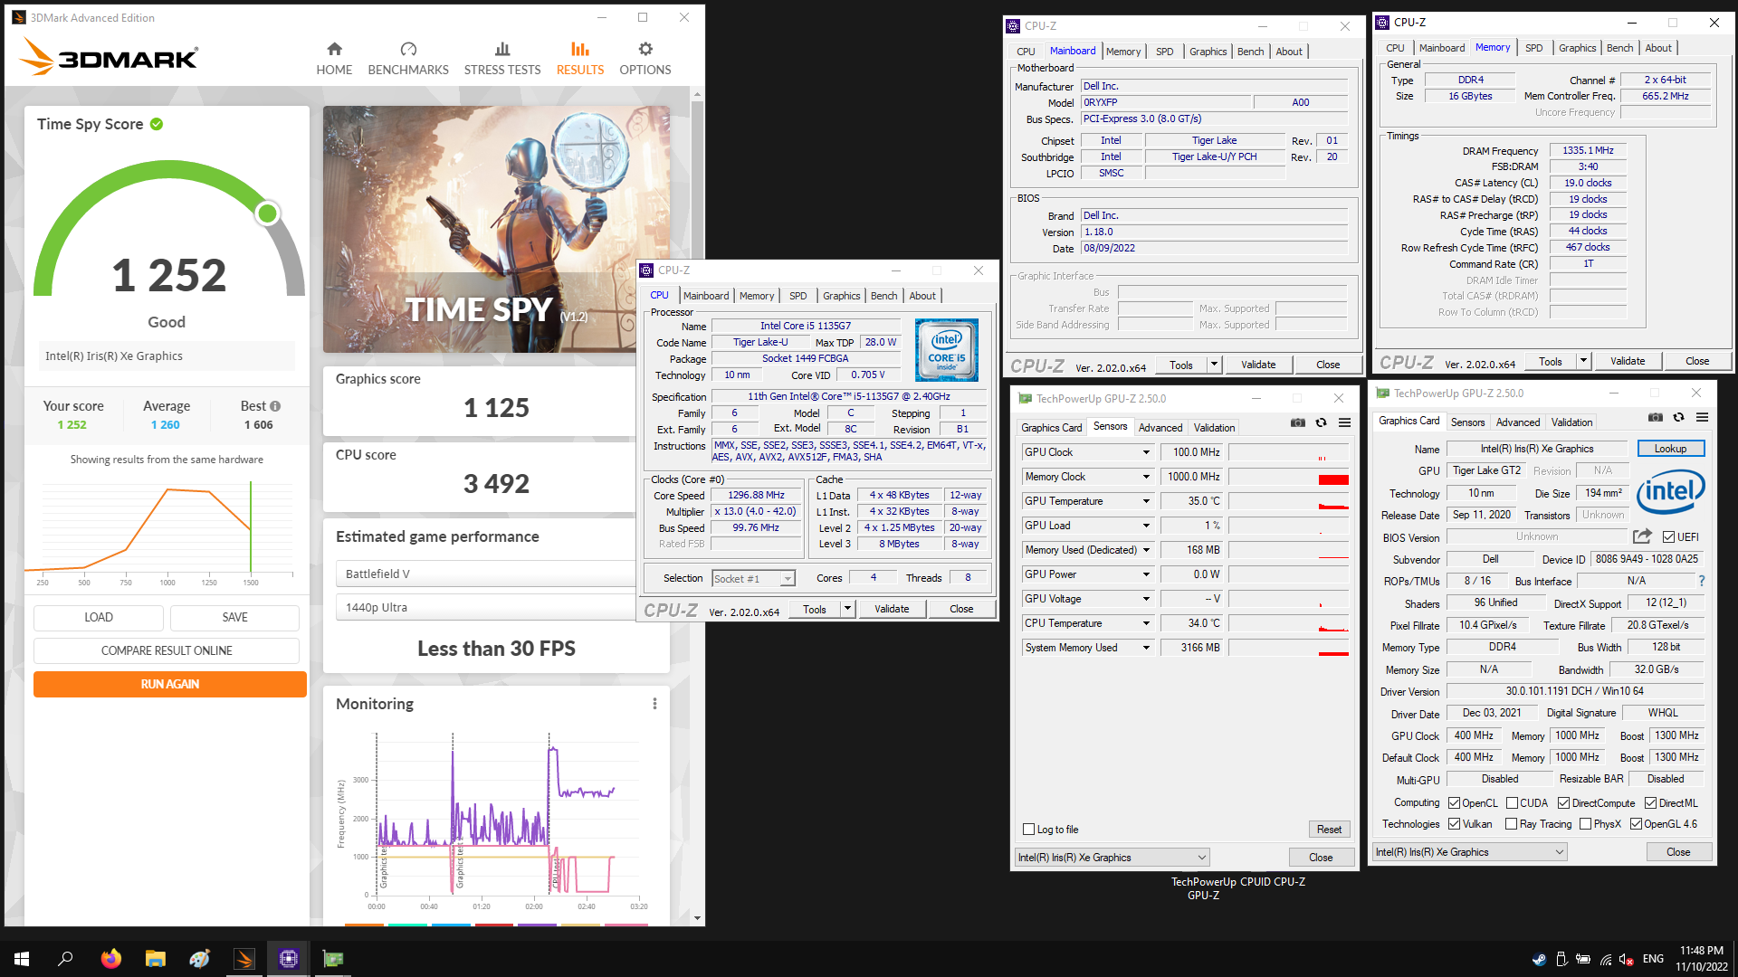Open Firefox from the taskbar

coord(110,959)
